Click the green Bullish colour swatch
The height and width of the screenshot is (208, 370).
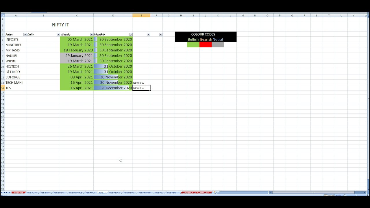tap(193, 45)
